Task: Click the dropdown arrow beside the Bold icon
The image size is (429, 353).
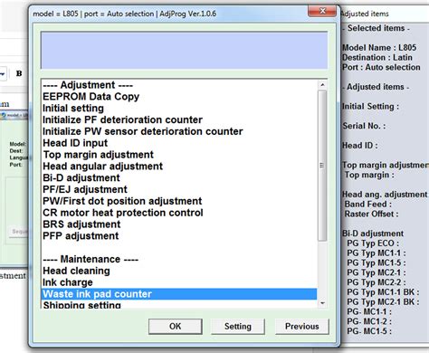Action: tap(3, 73)
